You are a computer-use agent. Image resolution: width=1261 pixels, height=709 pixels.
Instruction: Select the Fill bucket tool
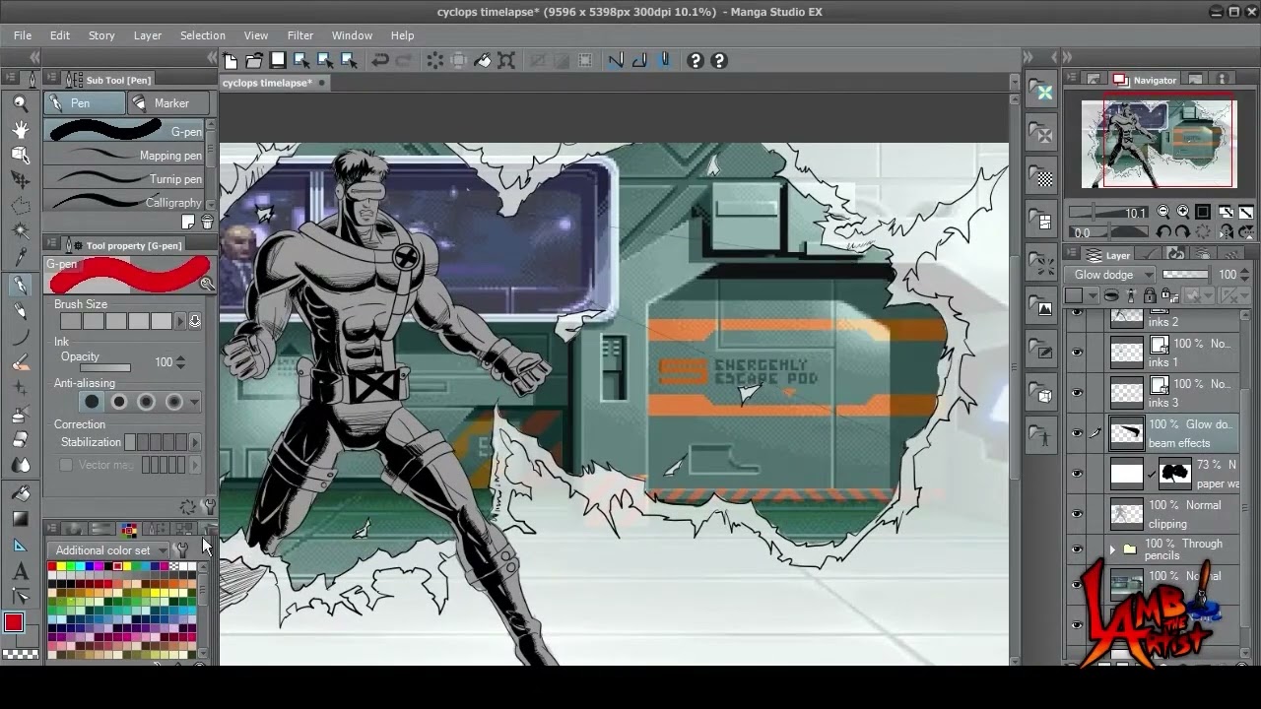tap(20, 493)
